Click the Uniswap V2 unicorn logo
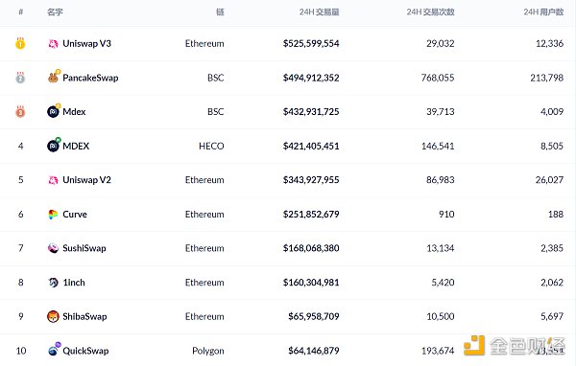Viewport: 576px width, 366px height. click(53, 180)
